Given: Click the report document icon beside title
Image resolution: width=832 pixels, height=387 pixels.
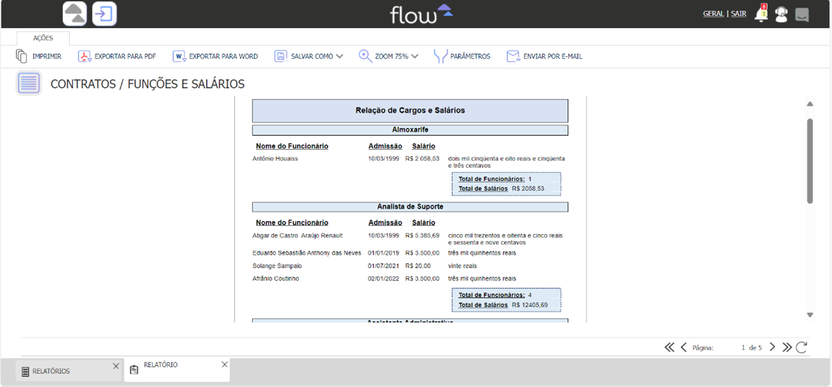Looking at the screenshot, I should tap(29, 83).
